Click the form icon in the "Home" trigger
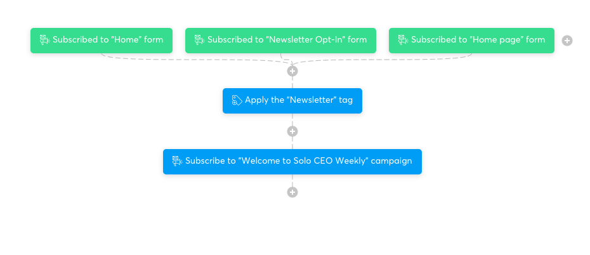This screenshot has width=590, height=255. click(45, 40)
